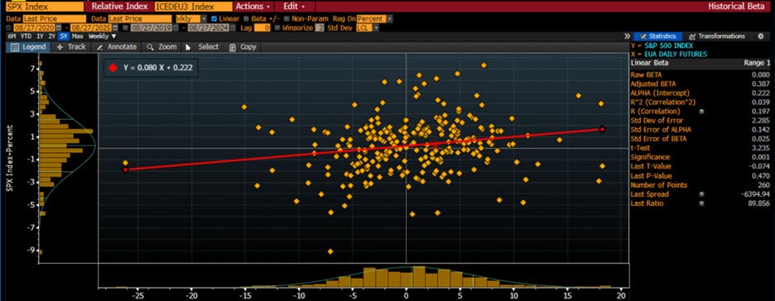Edit the 08/27/2024 end date field
775x301 pixels.
click(x=208, y=27)
